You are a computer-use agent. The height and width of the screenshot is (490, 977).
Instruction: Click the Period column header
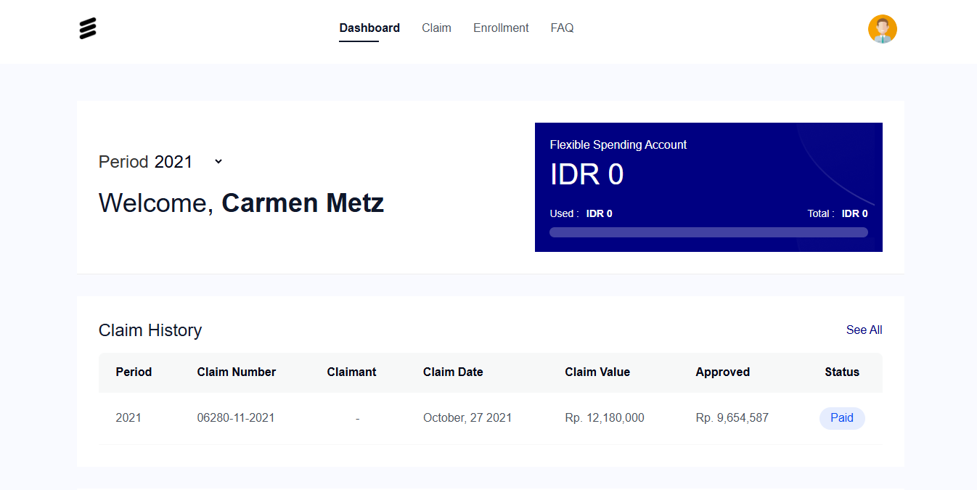coord(134,372)
